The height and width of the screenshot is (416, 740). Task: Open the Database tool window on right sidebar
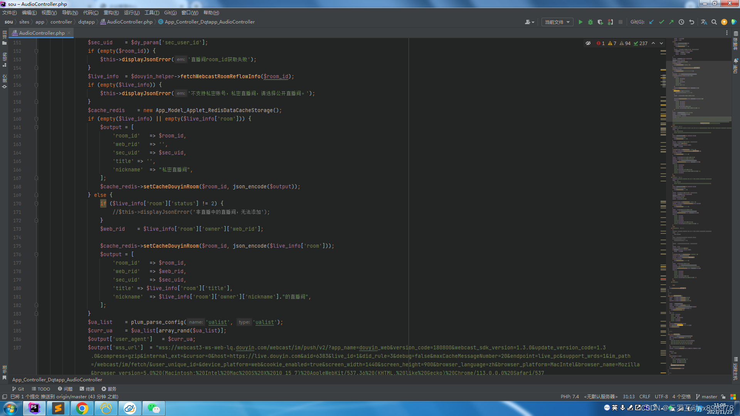(x=736, y=41)
